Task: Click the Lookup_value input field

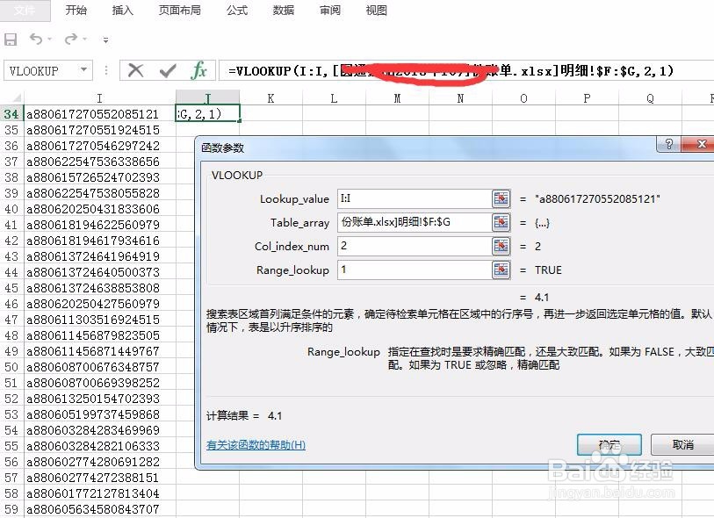Action: (413, 199)
